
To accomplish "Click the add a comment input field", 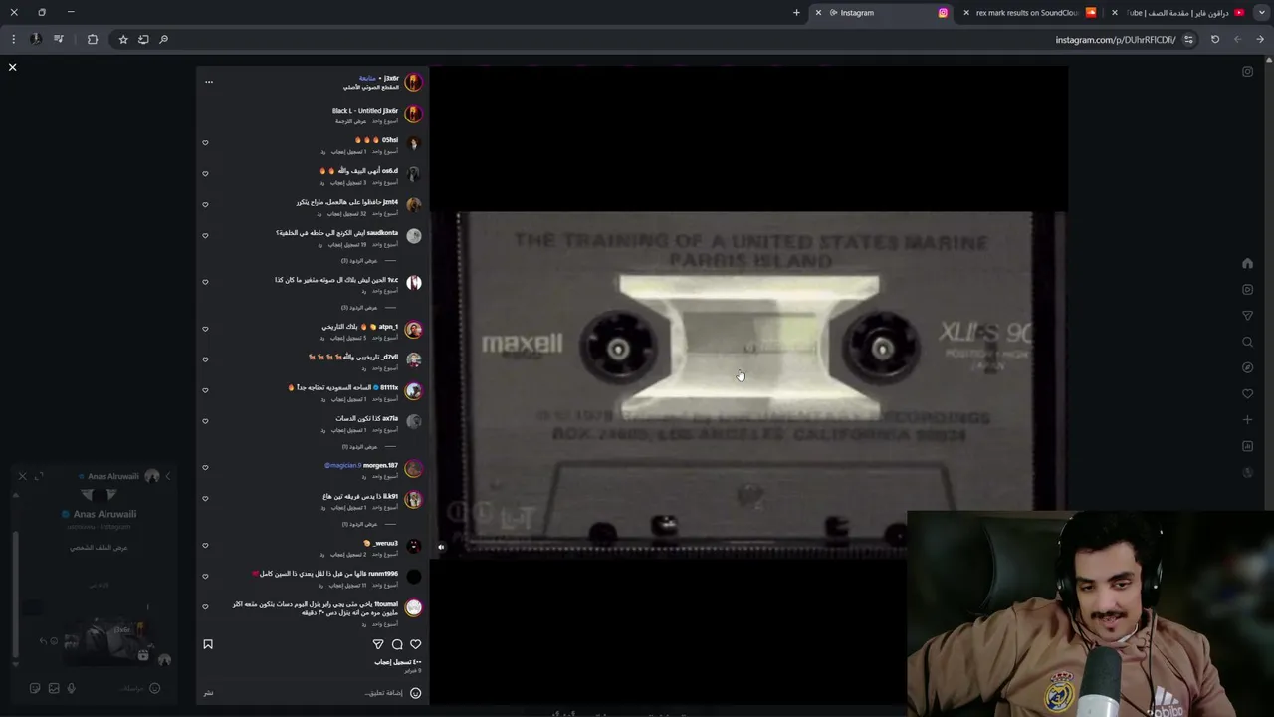I will click(384, 693).
